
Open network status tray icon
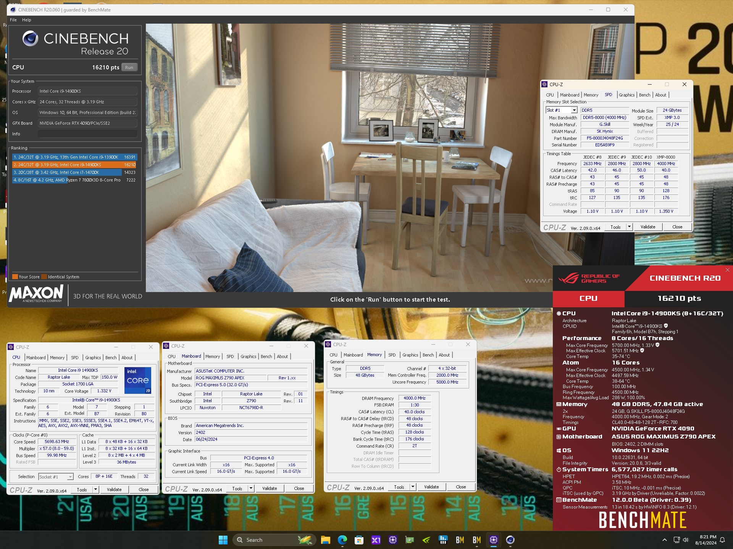coord(676,540)
